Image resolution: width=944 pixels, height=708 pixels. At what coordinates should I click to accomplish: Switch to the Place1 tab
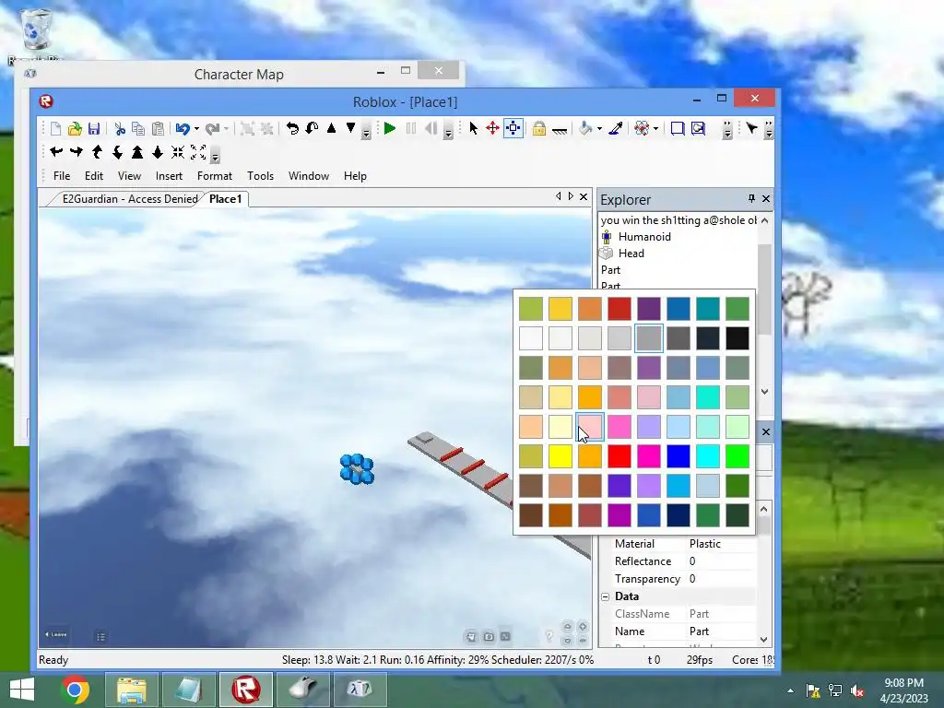[225, 199]
